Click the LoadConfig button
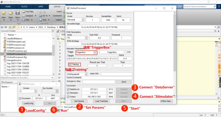 (x=29, y=103)
